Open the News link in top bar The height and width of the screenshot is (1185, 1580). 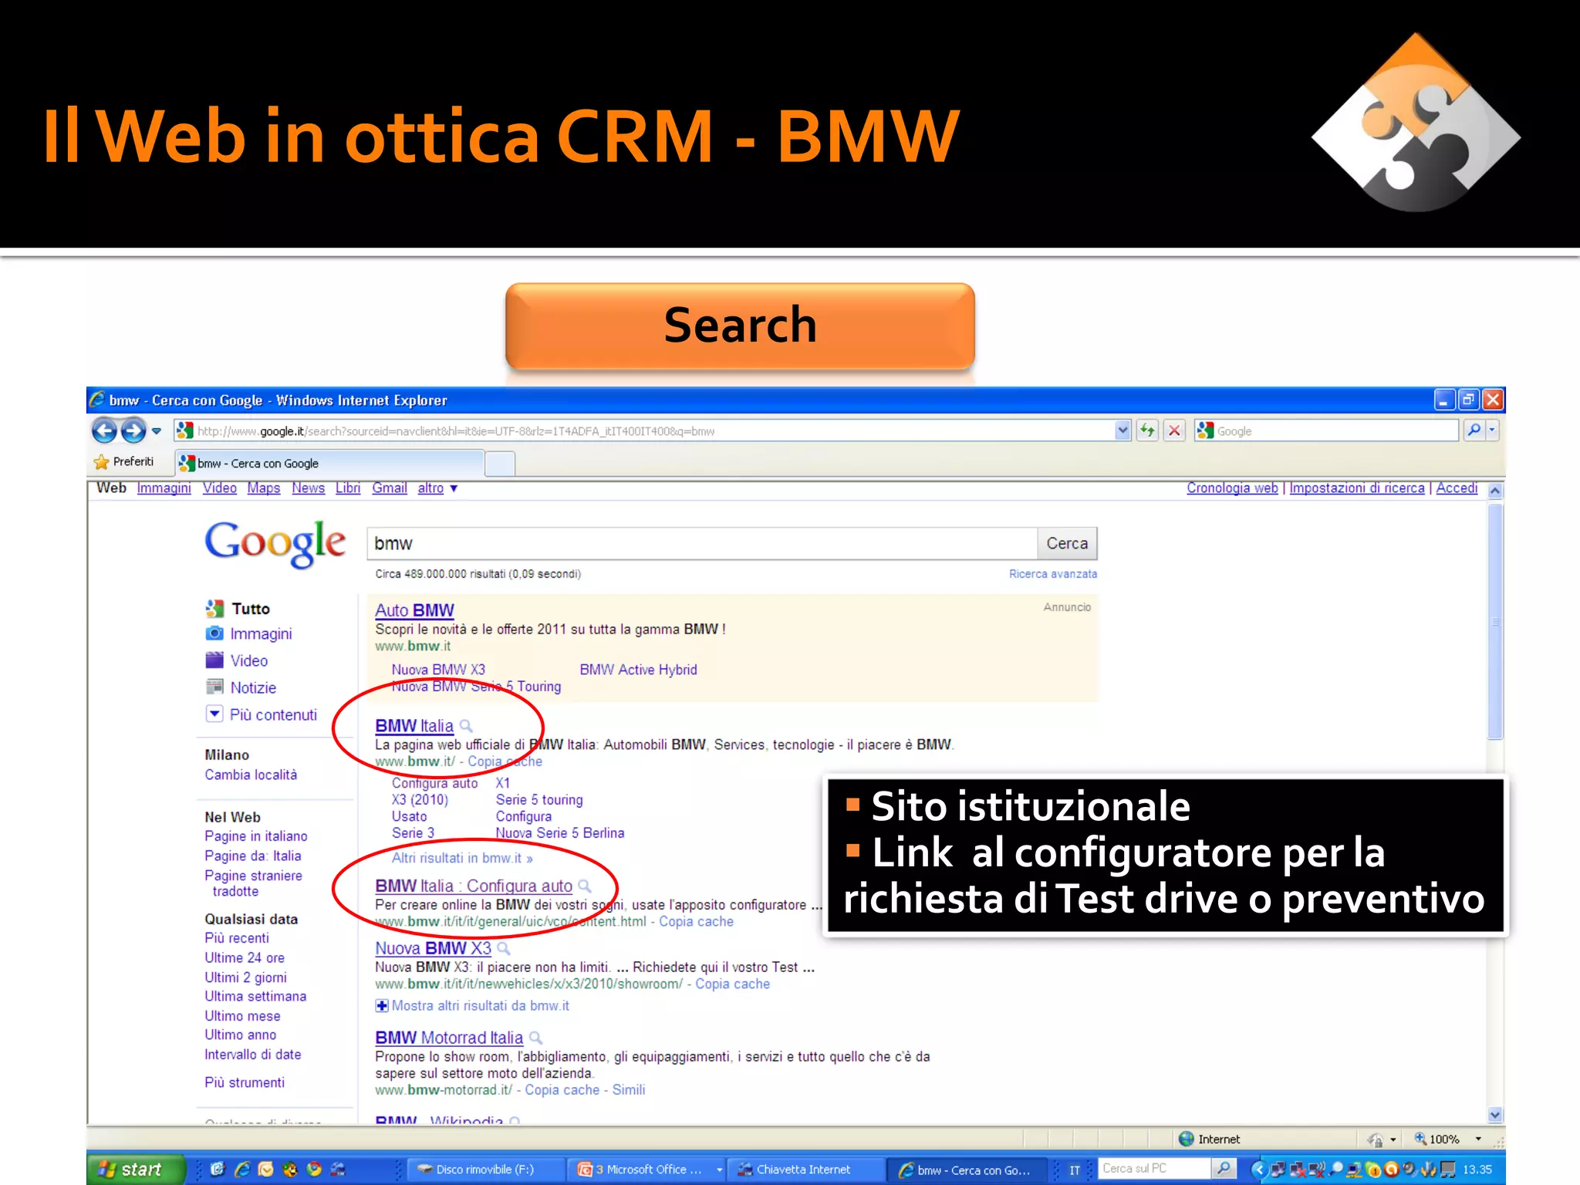coord(308,488)
